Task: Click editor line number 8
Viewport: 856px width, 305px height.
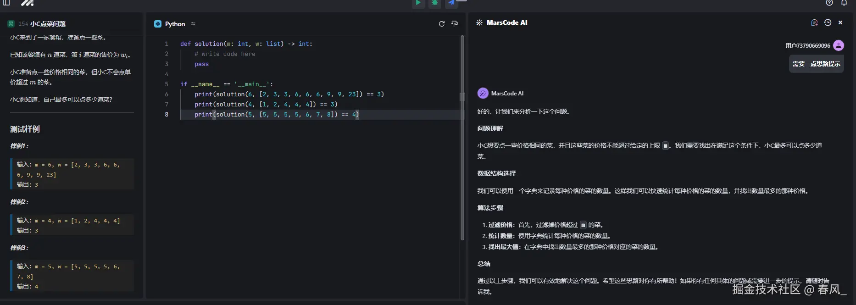Action: 167,115
